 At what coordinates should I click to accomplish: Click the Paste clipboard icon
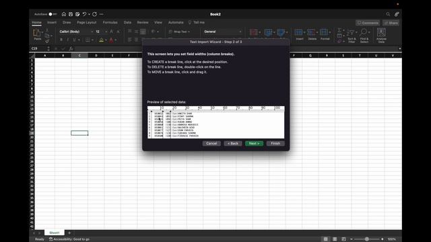[x=37, y=33]
